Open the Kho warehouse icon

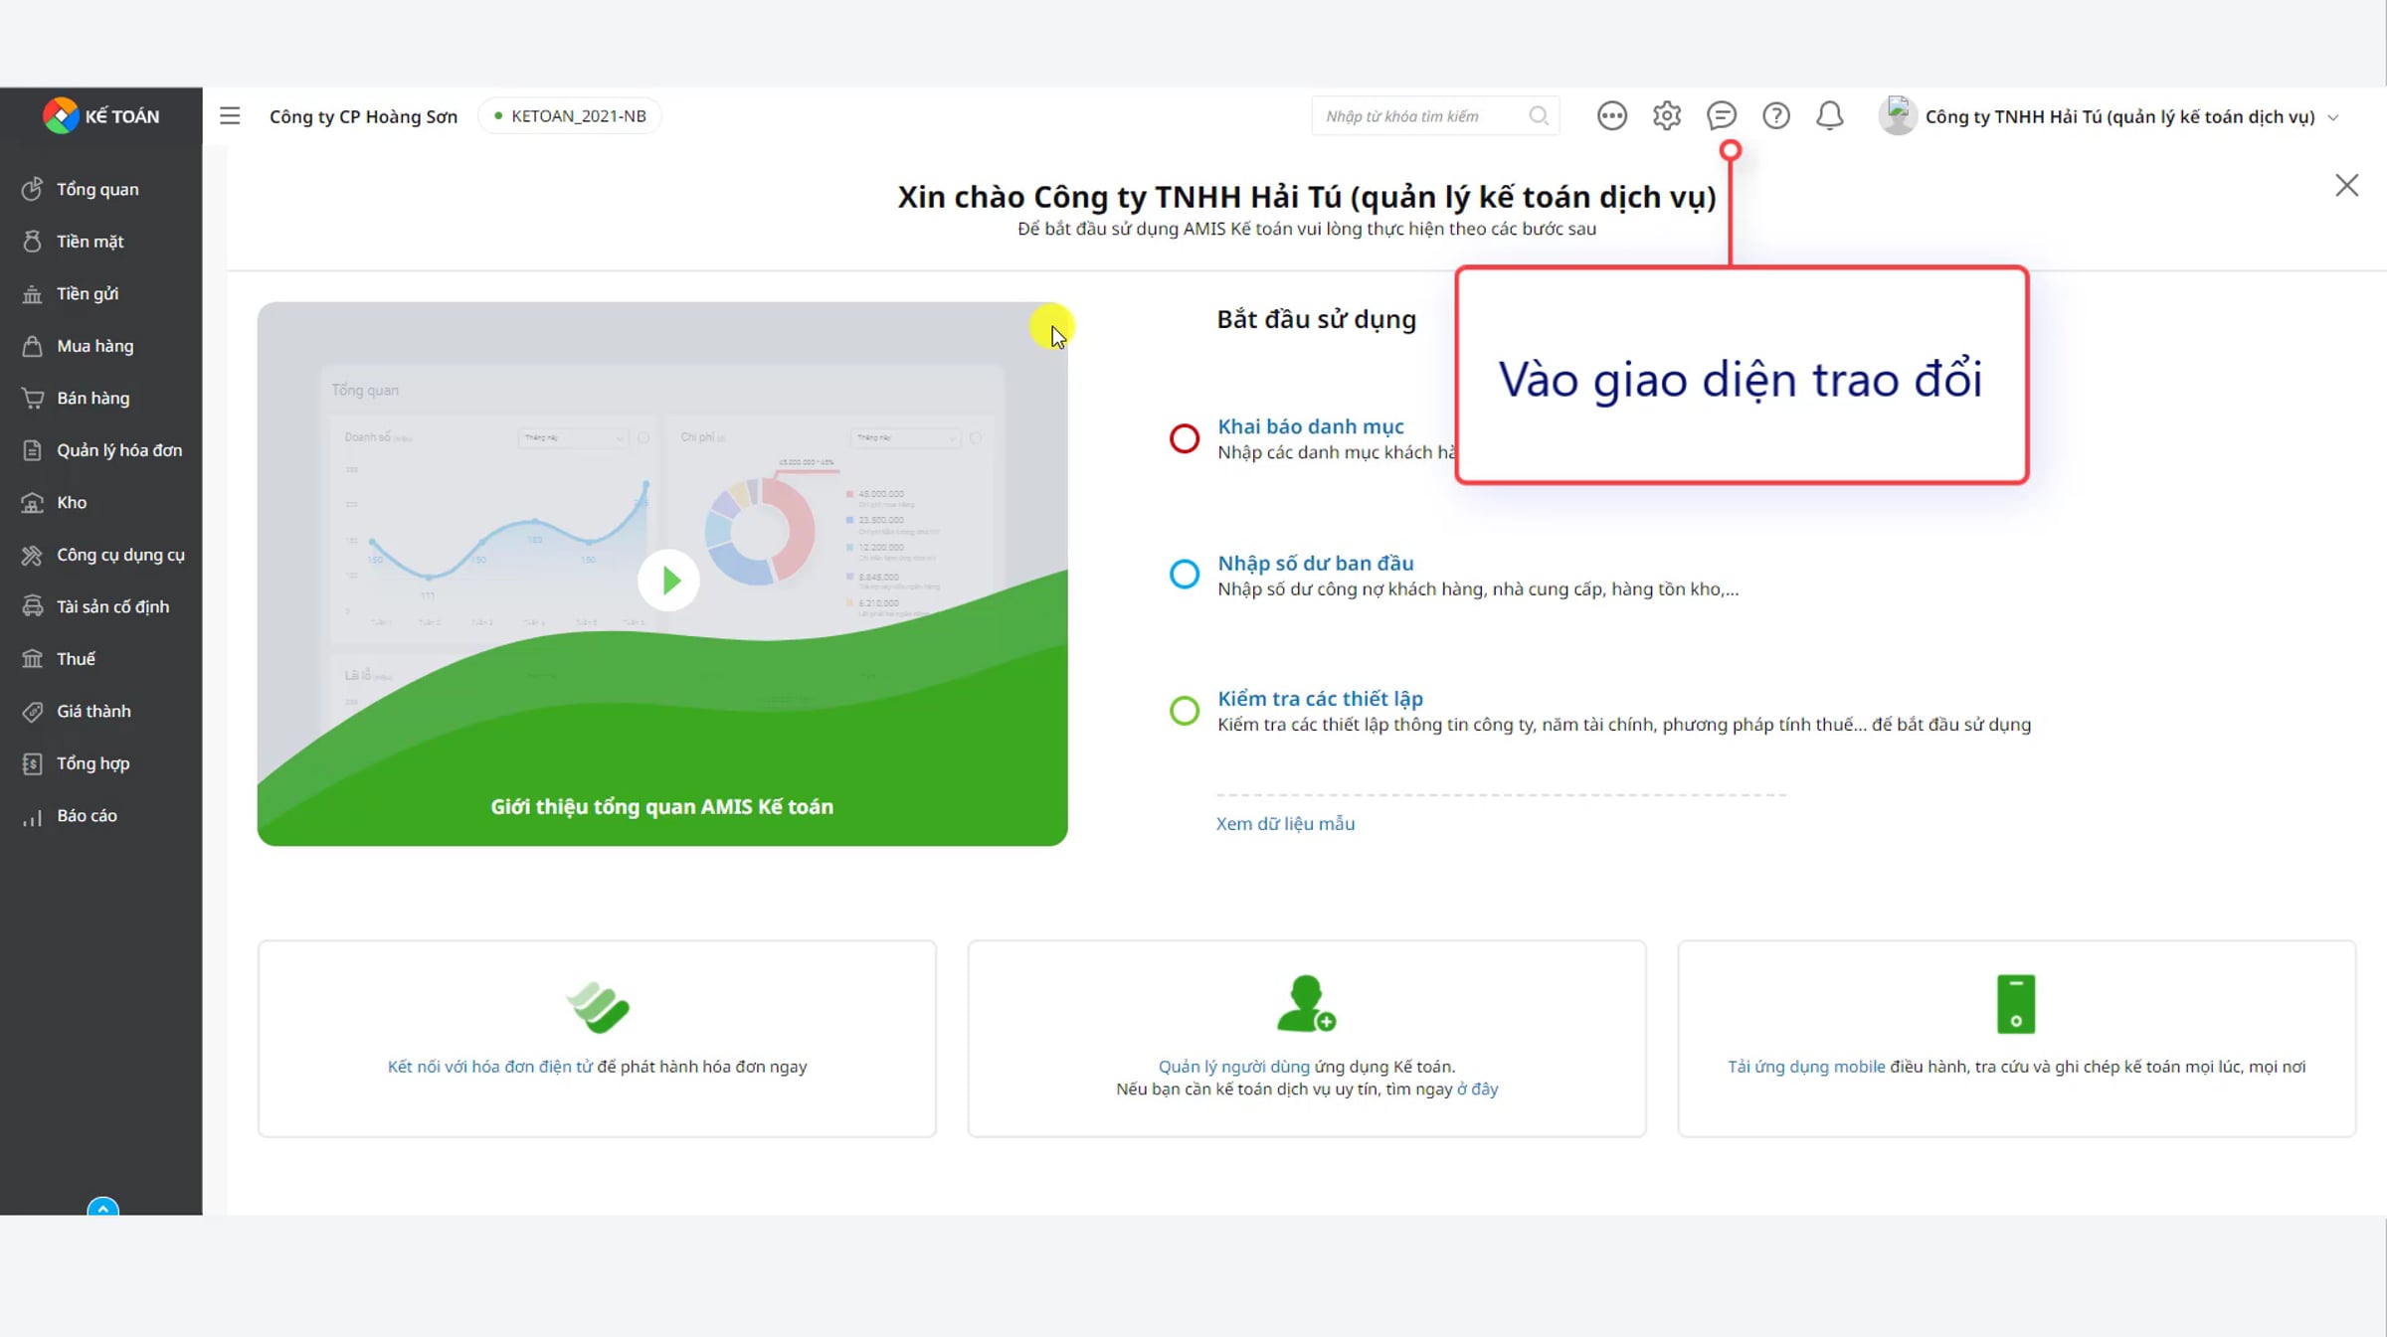tap(32, 502)
